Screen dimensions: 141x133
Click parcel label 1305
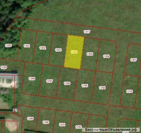90,54
